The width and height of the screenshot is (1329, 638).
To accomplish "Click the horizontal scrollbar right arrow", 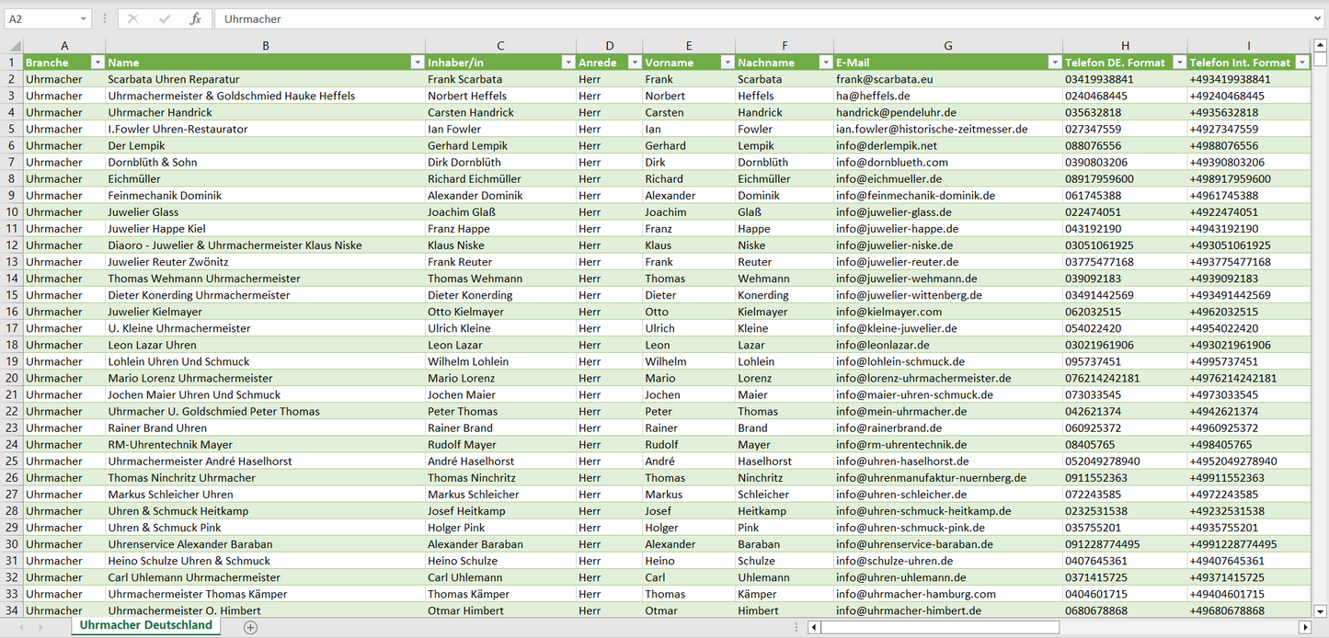I will click(1304, 627).
